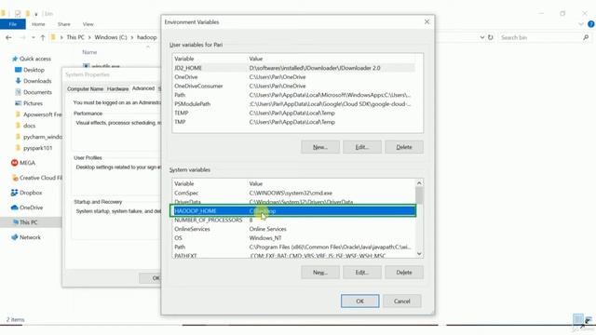Click New under user variables
This screenshot has width=596, height=335.
[320, 147]
